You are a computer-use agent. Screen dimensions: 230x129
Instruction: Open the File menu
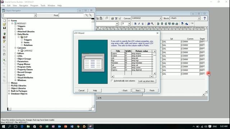point(3,6)
